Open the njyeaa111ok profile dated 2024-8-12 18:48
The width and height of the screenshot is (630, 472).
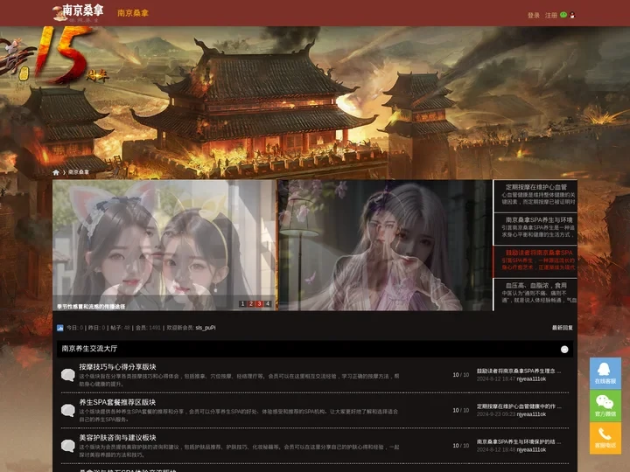coord(531,449)
